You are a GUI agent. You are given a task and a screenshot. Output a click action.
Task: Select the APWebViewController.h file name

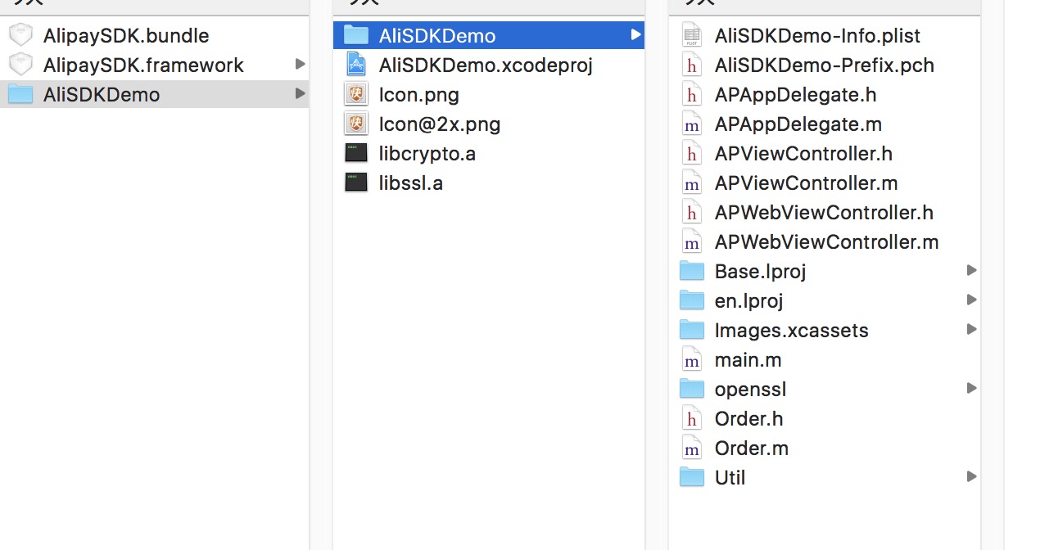[824, 213]
